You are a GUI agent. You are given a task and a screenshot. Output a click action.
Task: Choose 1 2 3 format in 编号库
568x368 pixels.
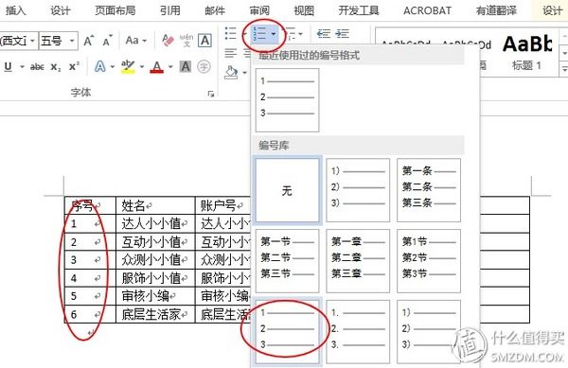287,332
